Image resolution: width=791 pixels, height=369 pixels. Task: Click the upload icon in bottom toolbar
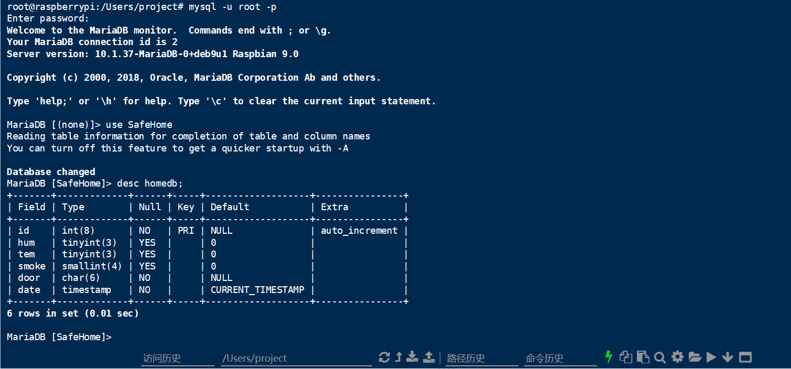[429, 357]
